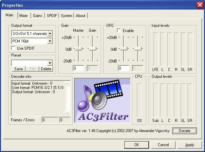Close the Properties dialog
Image resolution: width=205 pixels, height=152 pixels.
pyautogui.click(x=200, y=5)
